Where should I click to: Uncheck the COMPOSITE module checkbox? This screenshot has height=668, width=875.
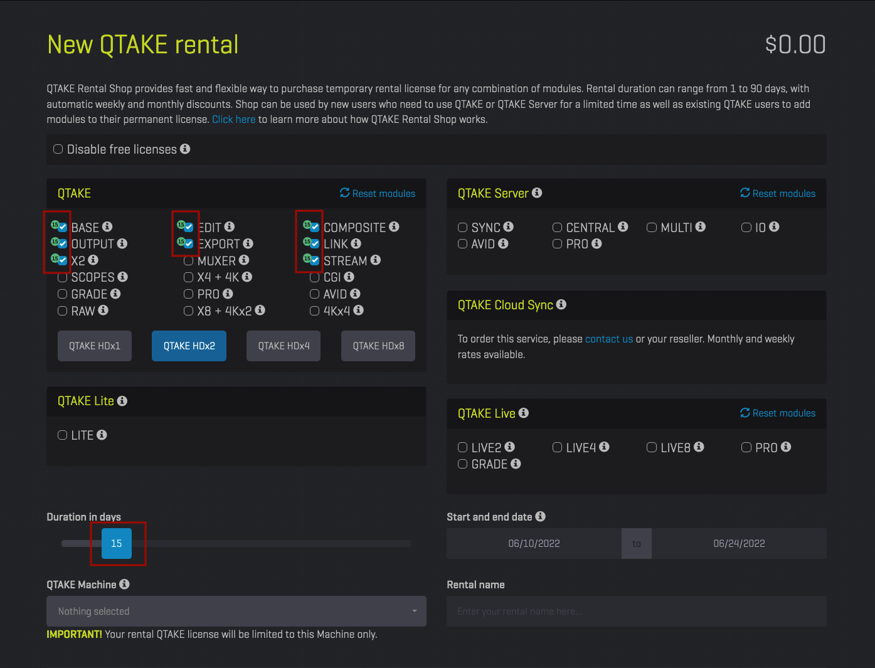click(x=315, y=227)
